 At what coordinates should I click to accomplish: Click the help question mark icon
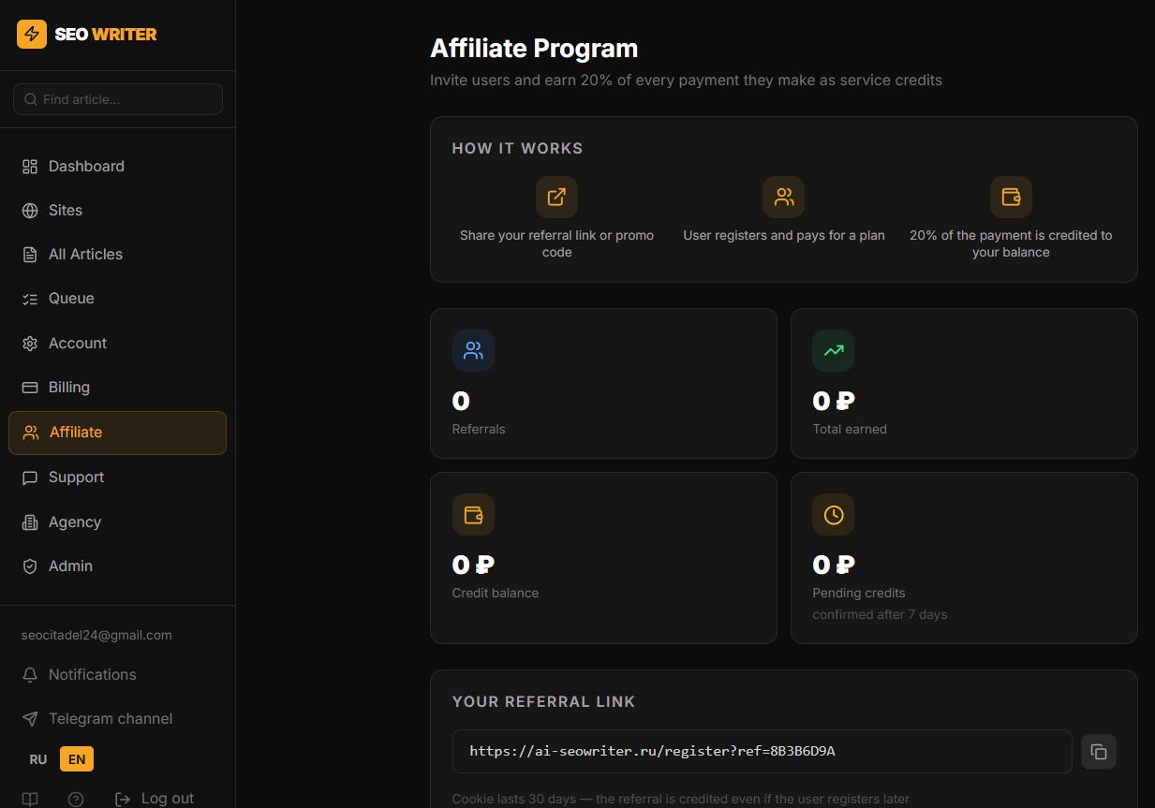click(76, 800)
